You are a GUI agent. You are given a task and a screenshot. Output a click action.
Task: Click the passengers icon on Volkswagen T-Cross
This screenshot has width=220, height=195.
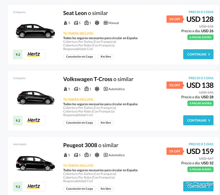[x=65, y=89]
